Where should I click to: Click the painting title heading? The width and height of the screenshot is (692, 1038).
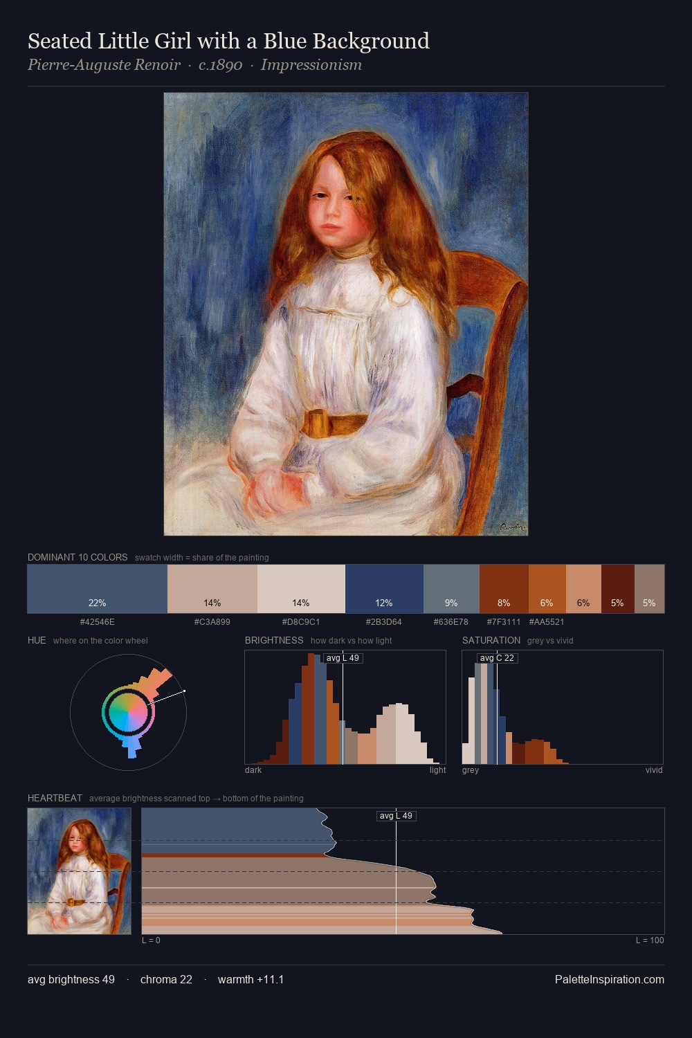point(228,41)
